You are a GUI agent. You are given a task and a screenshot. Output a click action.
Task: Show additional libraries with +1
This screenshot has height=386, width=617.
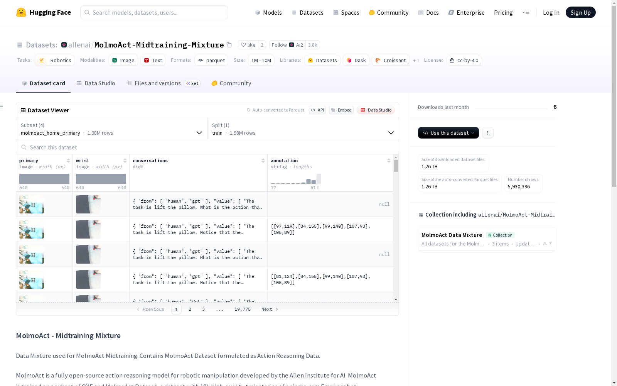pyautogui.click(x=416, y=60)
